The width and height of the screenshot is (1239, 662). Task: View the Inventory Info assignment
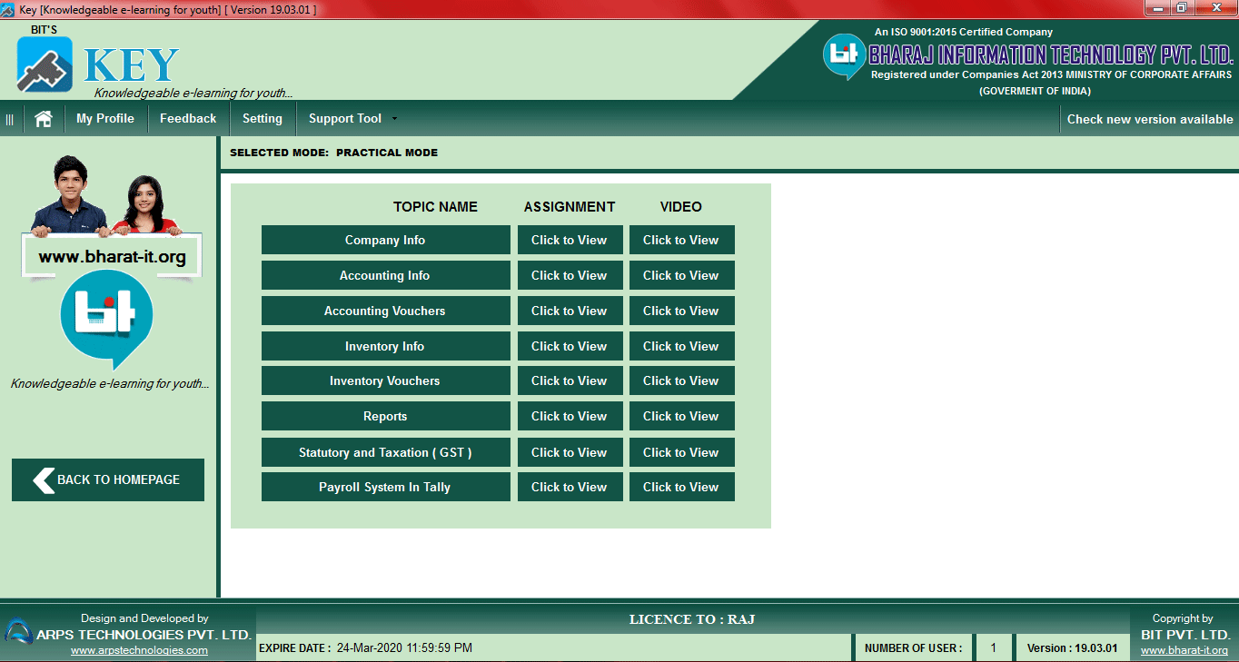pos(570,346)
